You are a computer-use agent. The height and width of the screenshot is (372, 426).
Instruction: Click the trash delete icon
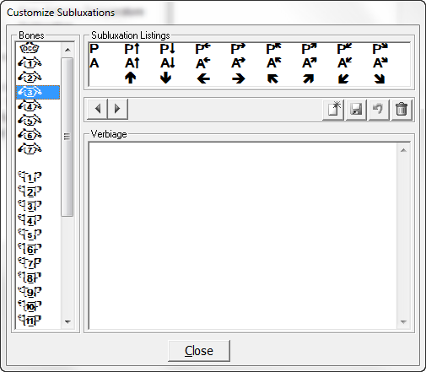[402, 110]
